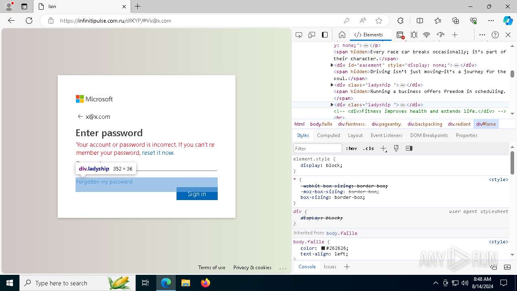Activate the inspect element picker icon

(299, 35)
